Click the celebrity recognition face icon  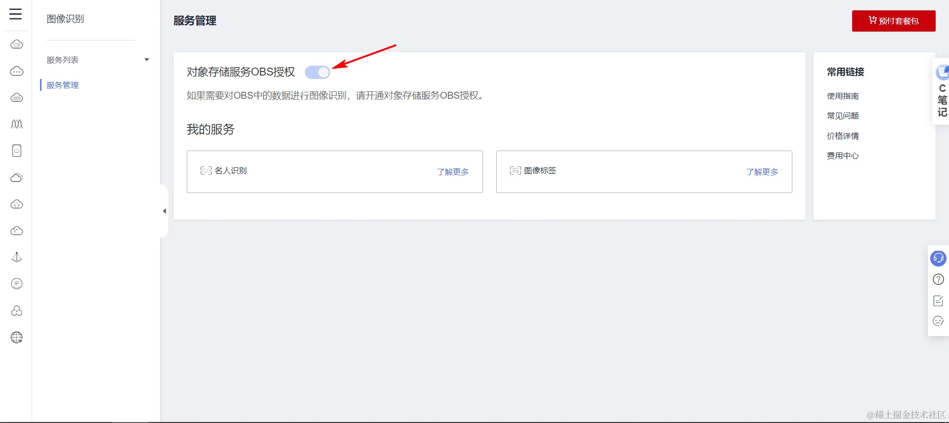(206, 171)
